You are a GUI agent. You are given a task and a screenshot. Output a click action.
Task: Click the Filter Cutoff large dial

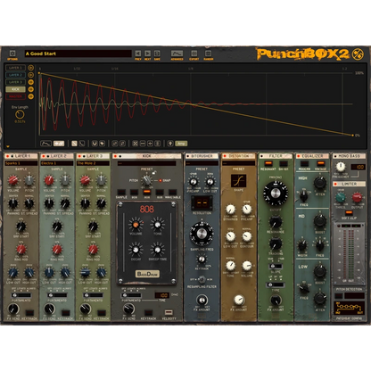point(276,194)
